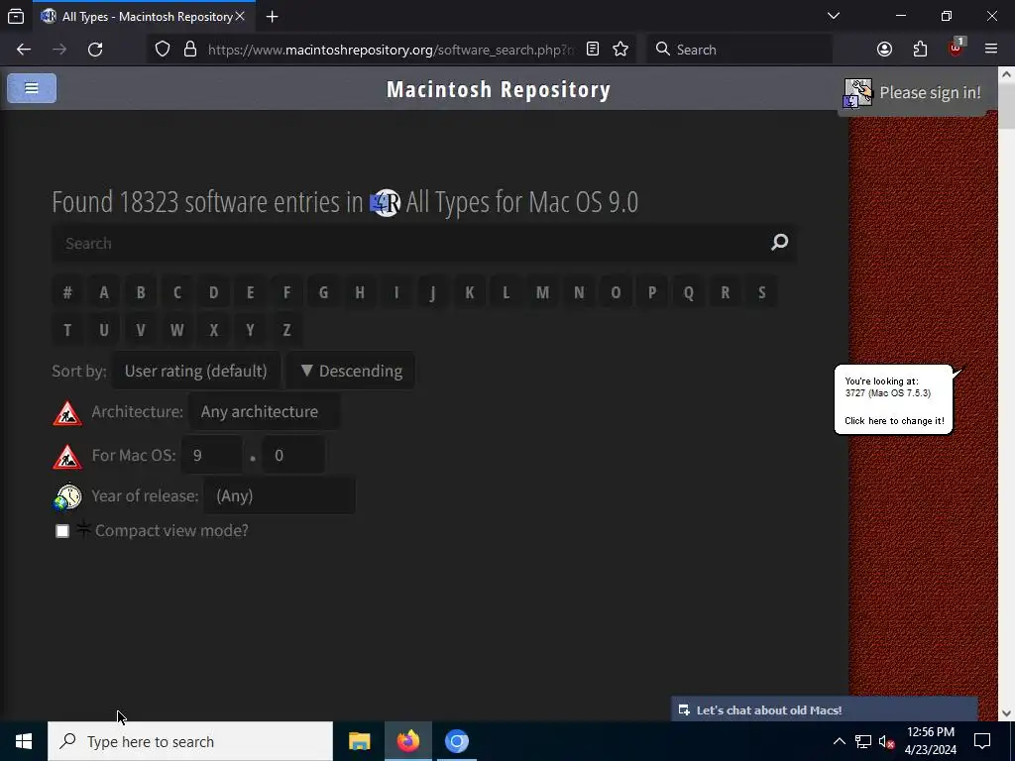This screenshot has width=1015, height=761.
Task: Open the Let's chat about old Macs! bar
Action: tap(824, 709)
